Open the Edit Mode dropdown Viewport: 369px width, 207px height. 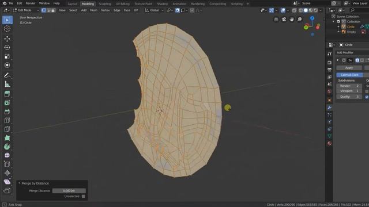point(26,10)
